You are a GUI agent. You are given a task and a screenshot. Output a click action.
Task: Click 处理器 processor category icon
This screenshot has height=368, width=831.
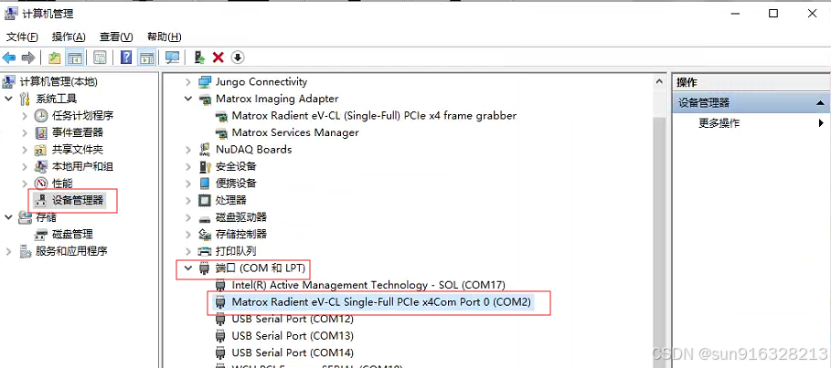204,201
